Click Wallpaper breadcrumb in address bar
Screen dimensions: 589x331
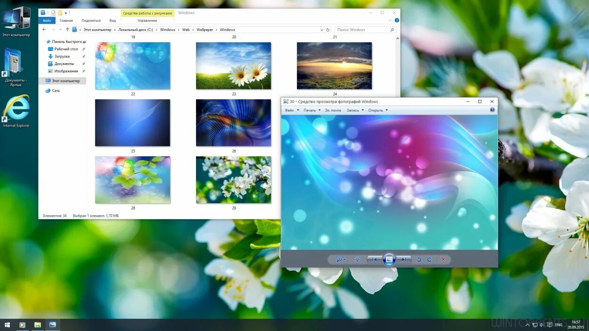pyautogui.click(x=205, y=30)
